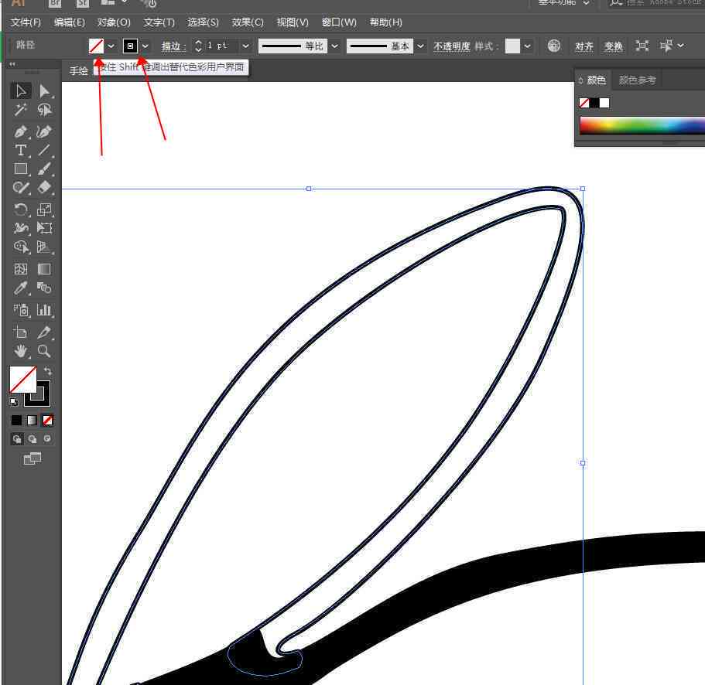Viewport: 705px width, 685px height.
Task: Enable Draw Normal mode
Action: [17, 439]
